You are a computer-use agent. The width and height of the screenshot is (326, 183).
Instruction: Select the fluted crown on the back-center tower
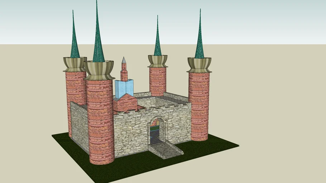tap(158, 61)
